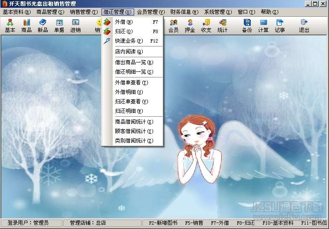Open 顾客借阅统计(Y) menu entry
Screen dimensions: 329x229
pos(132,131)
